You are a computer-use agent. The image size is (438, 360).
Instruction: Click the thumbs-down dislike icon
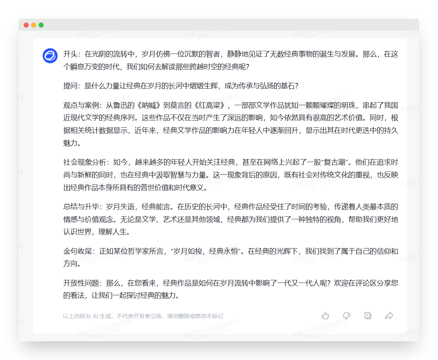tap(346, 316)
